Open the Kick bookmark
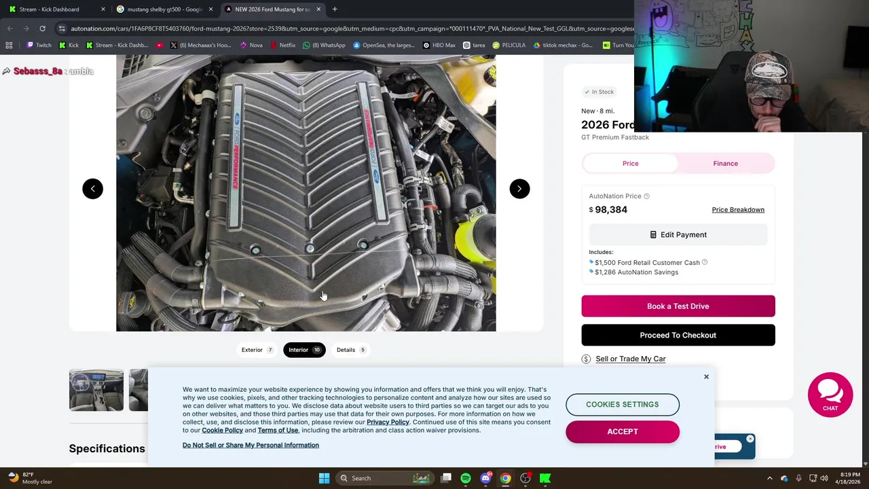 [69, 46]
